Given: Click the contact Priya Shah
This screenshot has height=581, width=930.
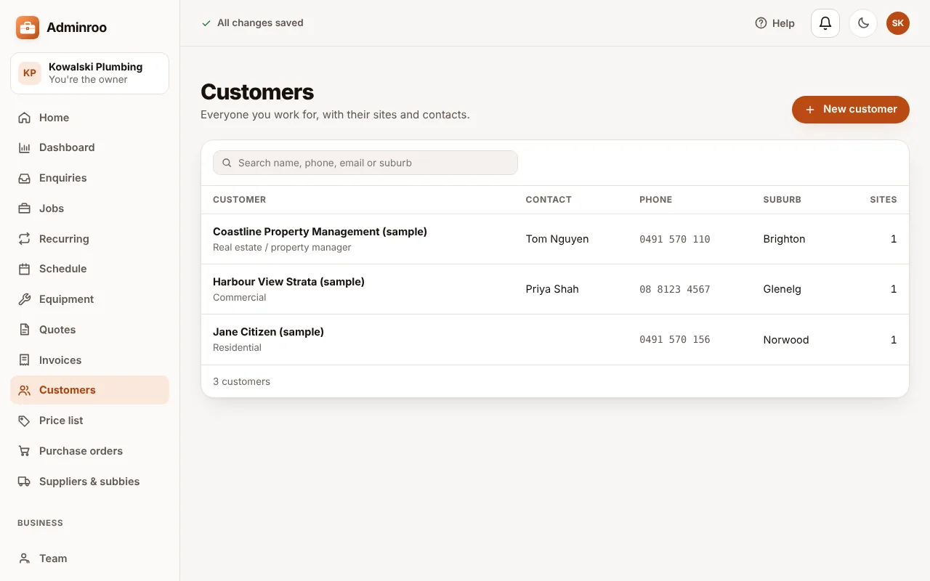Looking at the screenshot, I should click(552, 289).
